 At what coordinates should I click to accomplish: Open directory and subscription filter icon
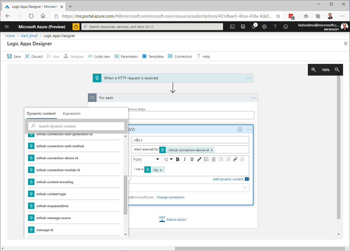[243, 27]
